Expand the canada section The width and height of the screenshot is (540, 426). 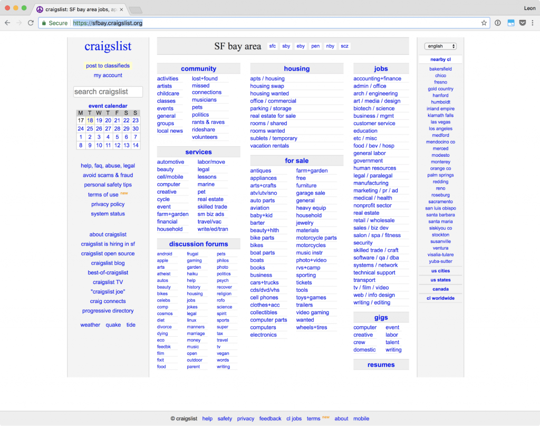440,289
